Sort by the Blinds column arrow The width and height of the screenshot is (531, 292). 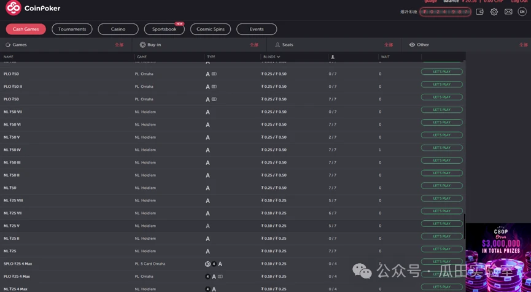point(279,57)
